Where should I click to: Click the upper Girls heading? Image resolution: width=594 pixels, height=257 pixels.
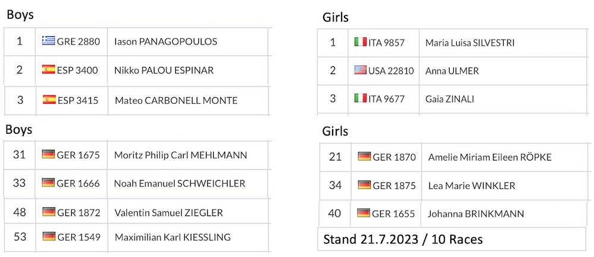[335, 17]
